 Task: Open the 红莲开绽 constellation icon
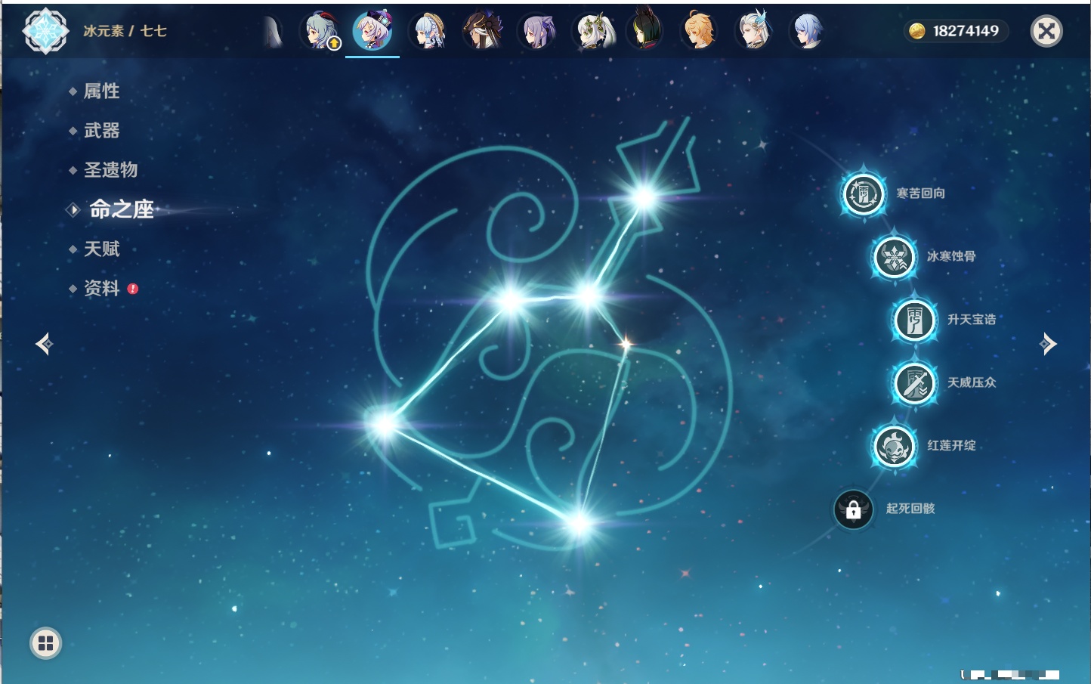[x=895, y=446]
